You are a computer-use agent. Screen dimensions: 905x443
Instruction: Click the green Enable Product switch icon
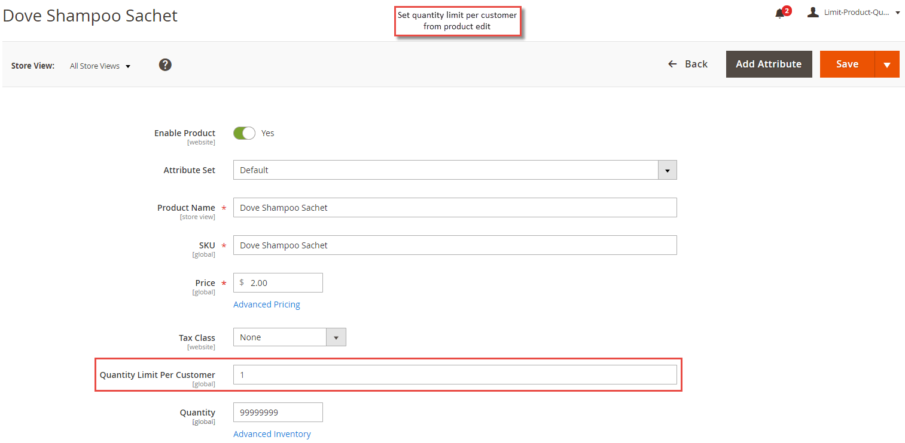tap(244, 133)
